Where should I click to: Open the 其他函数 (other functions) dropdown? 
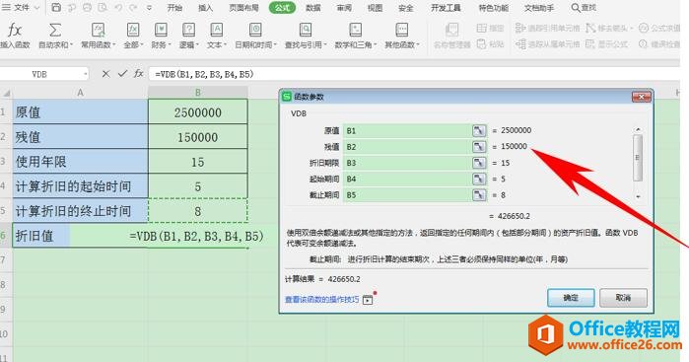click(402, 44)
